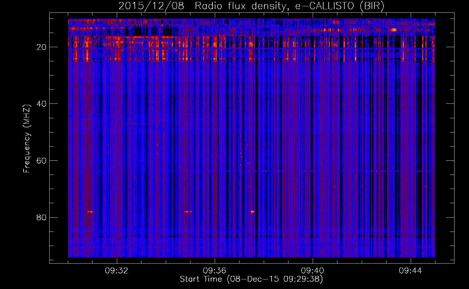Image resolution: width=469 pixels, height=289 pixels.
Task: Click the 40 MHz frequency tick label
Action: 42,104
